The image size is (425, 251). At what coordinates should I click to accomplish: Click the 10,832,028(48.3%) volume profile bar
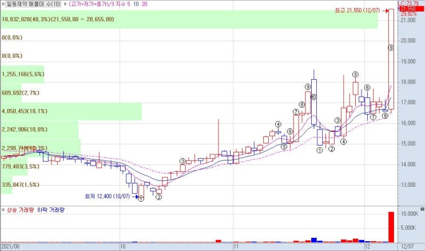tap(189, 19)
